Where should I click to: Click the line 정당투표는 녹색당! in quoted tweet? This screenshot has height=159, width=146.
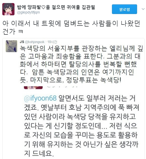[93, 80]
